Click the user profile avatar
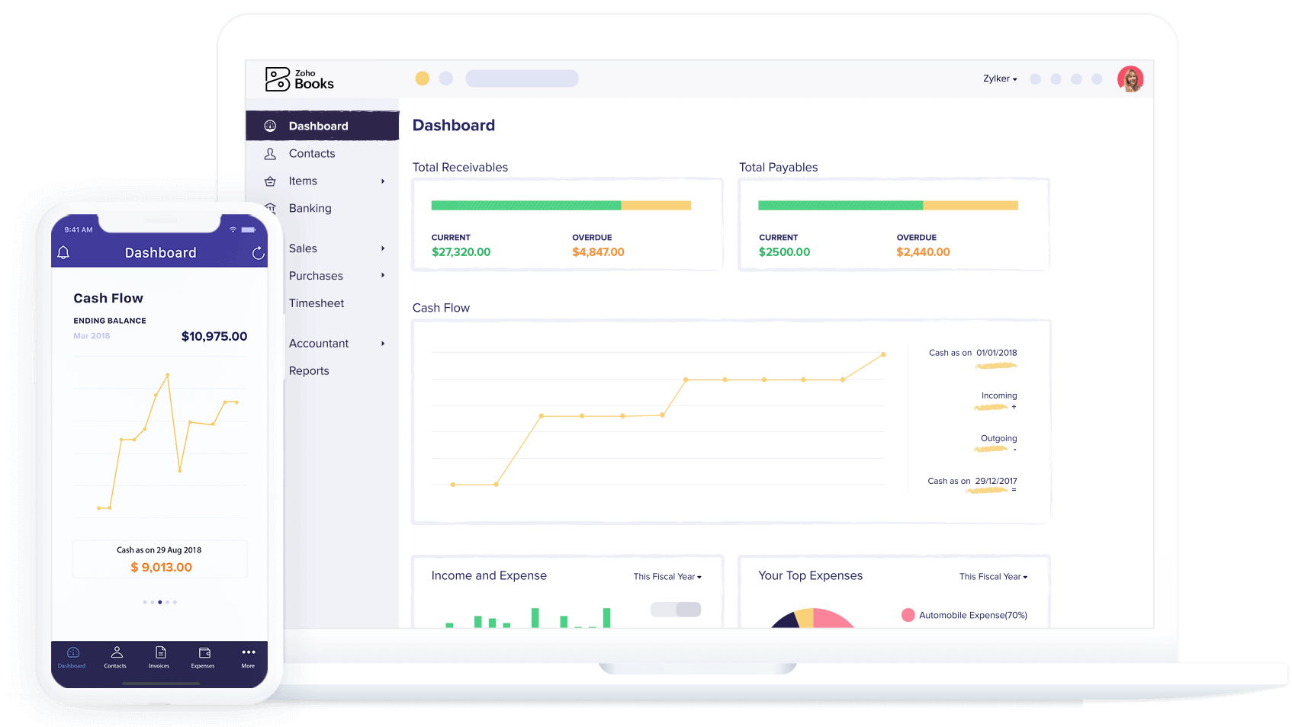This screenshot has width=1292, height=727. (x=1130, y=78)
